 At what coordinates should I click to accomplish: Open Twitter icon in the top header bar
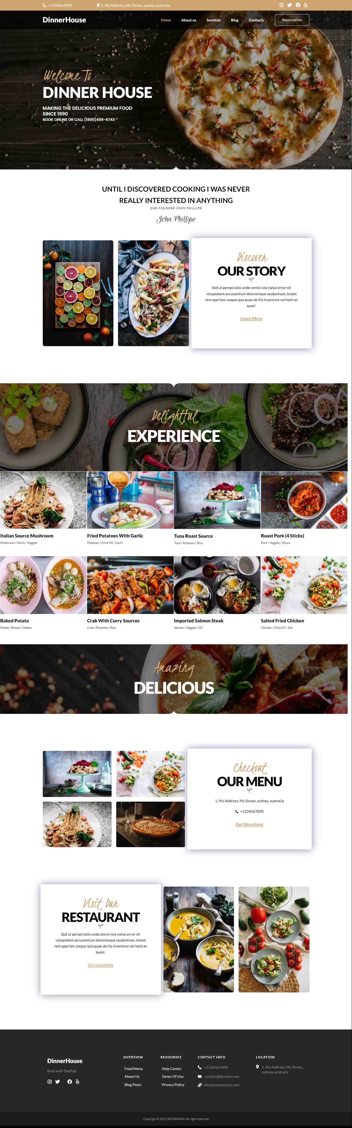tap(289, 5)
